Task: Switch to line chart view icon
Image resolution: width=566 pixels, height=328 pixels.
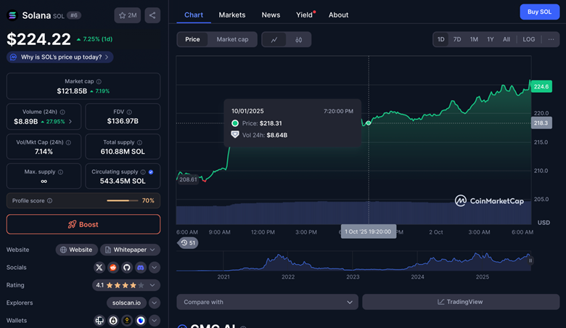Action: point(274,39)
